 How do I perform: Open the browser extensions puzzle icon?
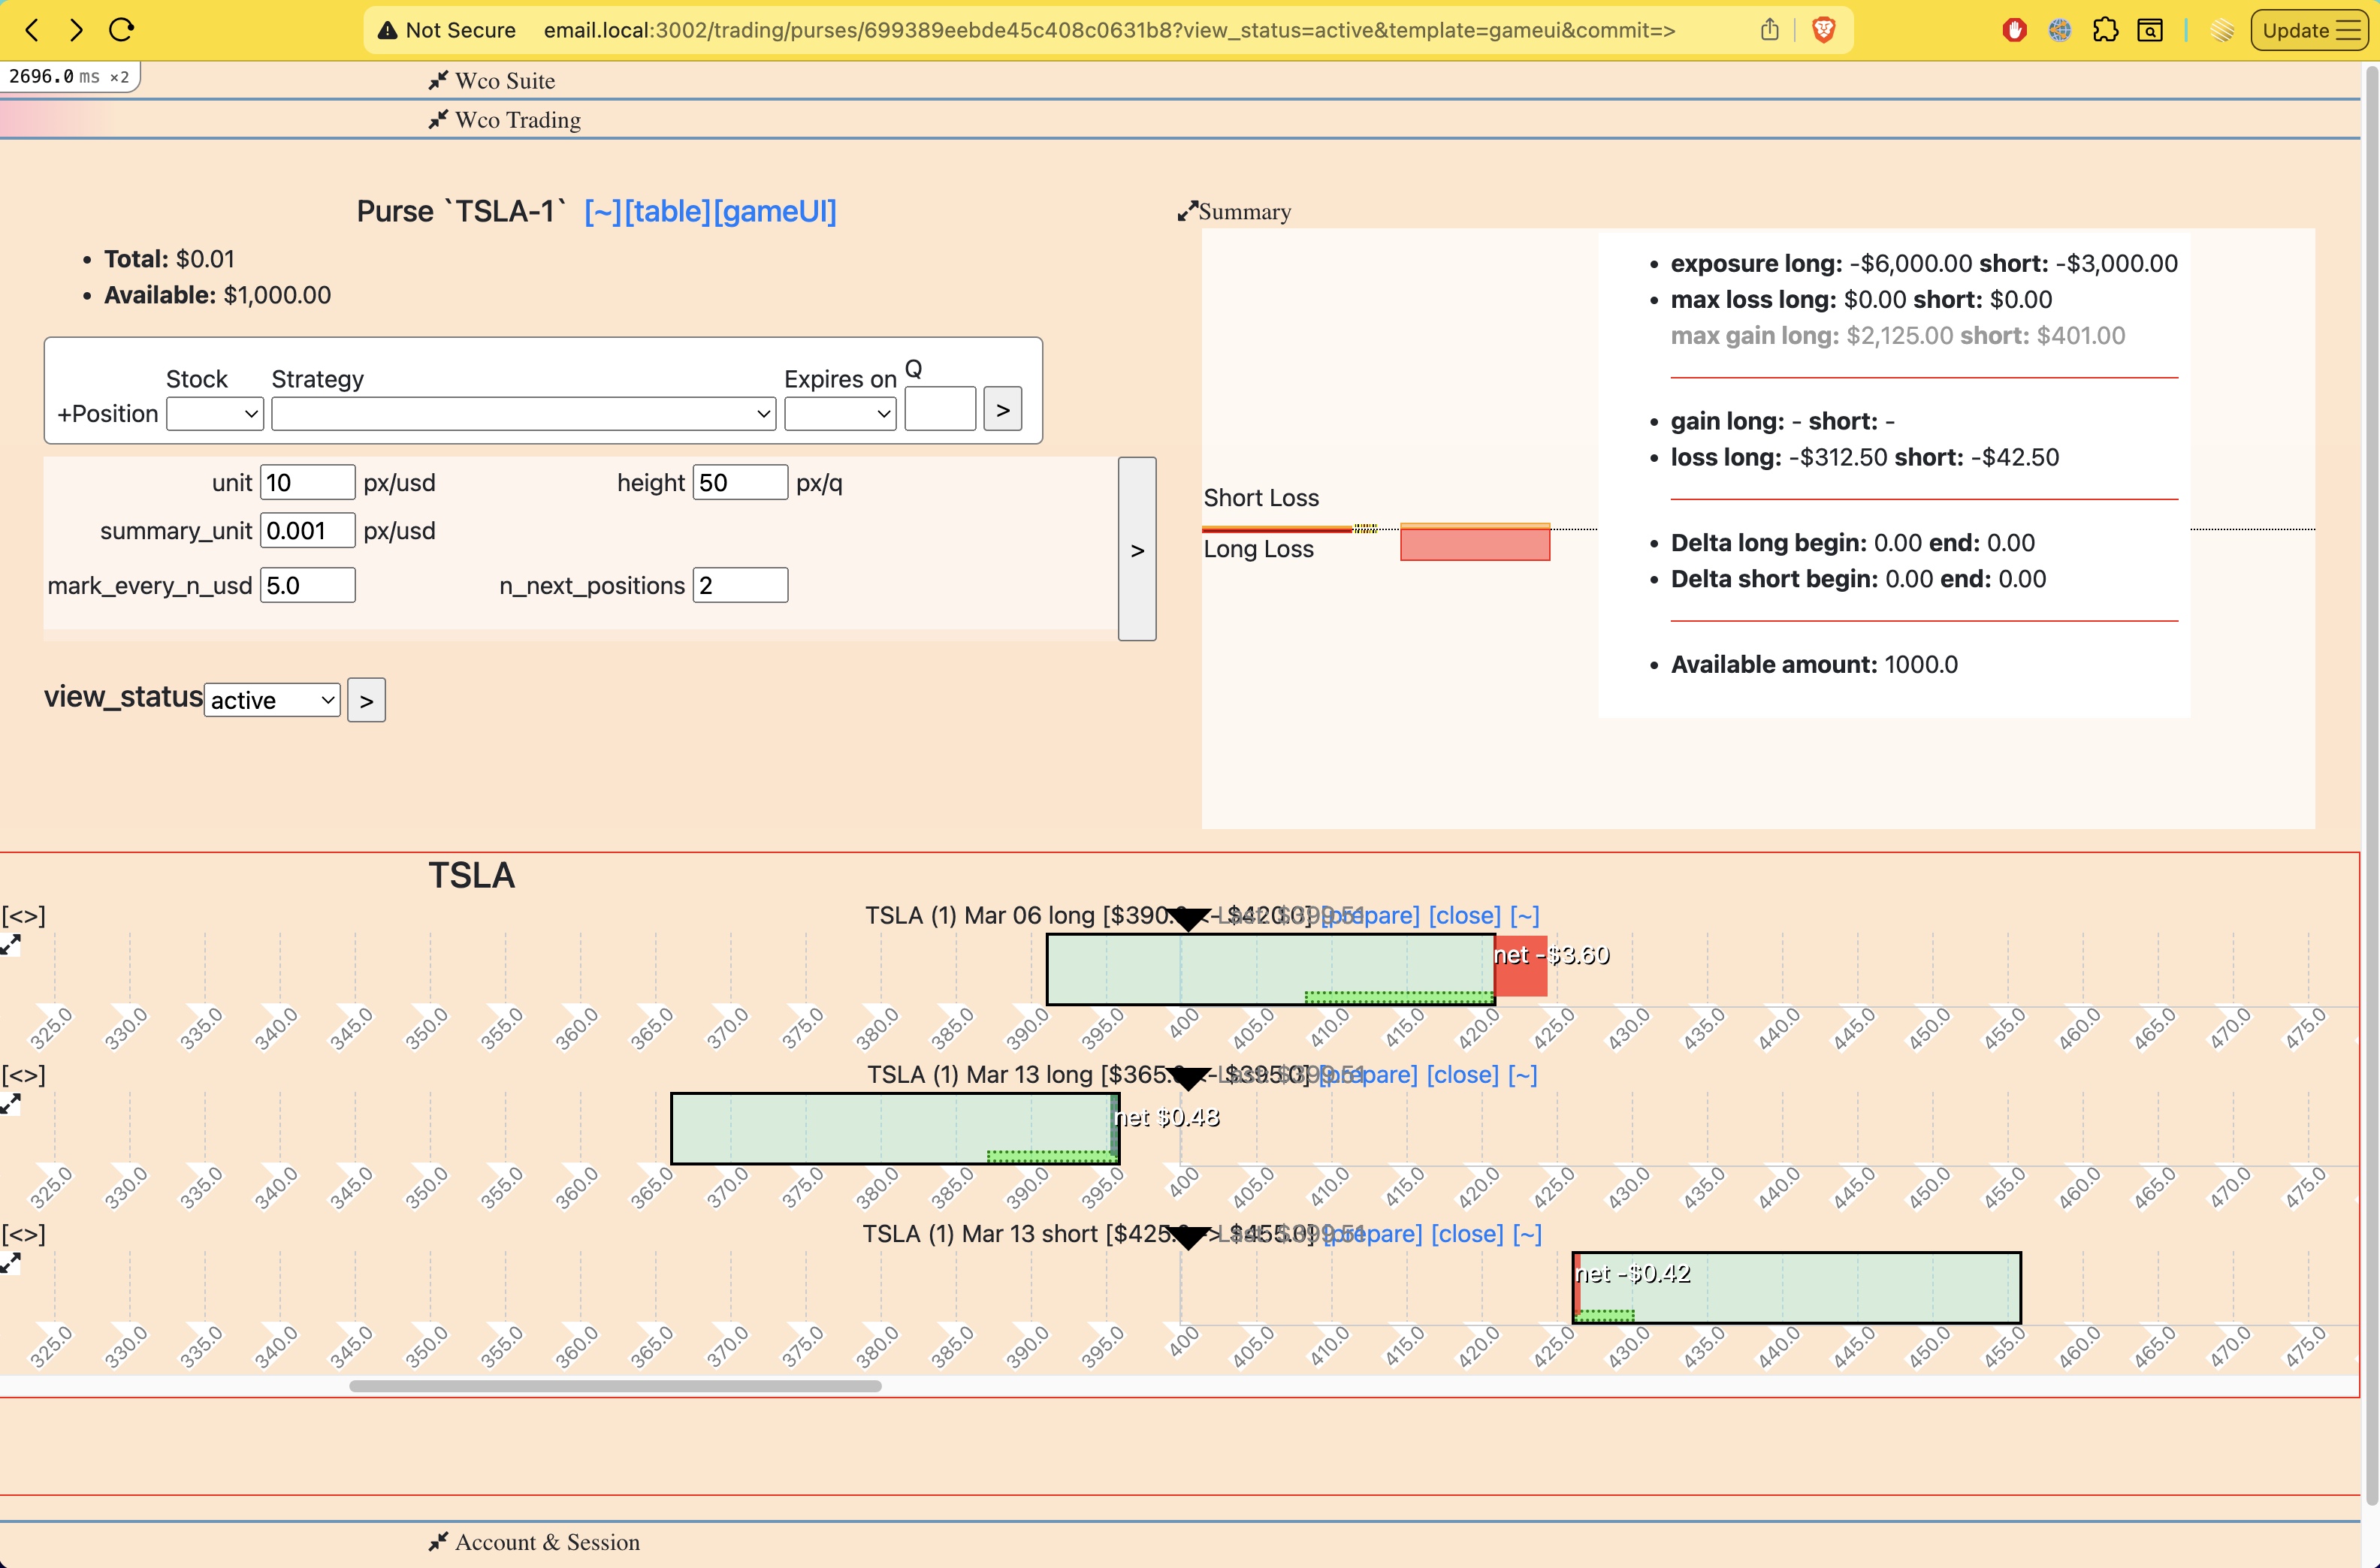(2105, 30)
